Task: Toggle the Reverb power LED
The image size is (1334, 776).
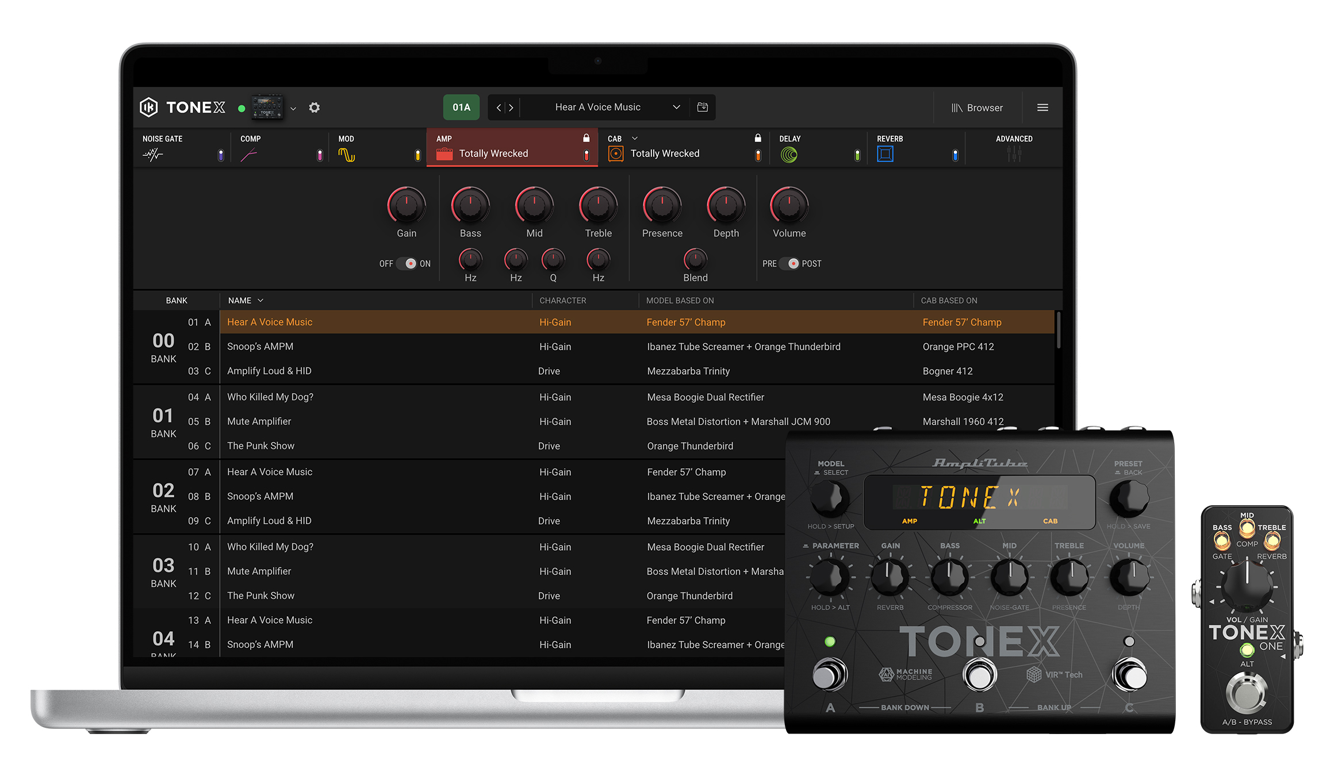Action: pyautogui.click(x=955, y=155)
